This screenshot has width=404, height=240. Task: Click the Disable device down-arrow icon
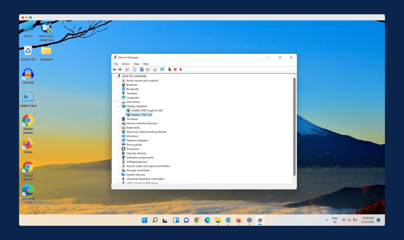181,70
